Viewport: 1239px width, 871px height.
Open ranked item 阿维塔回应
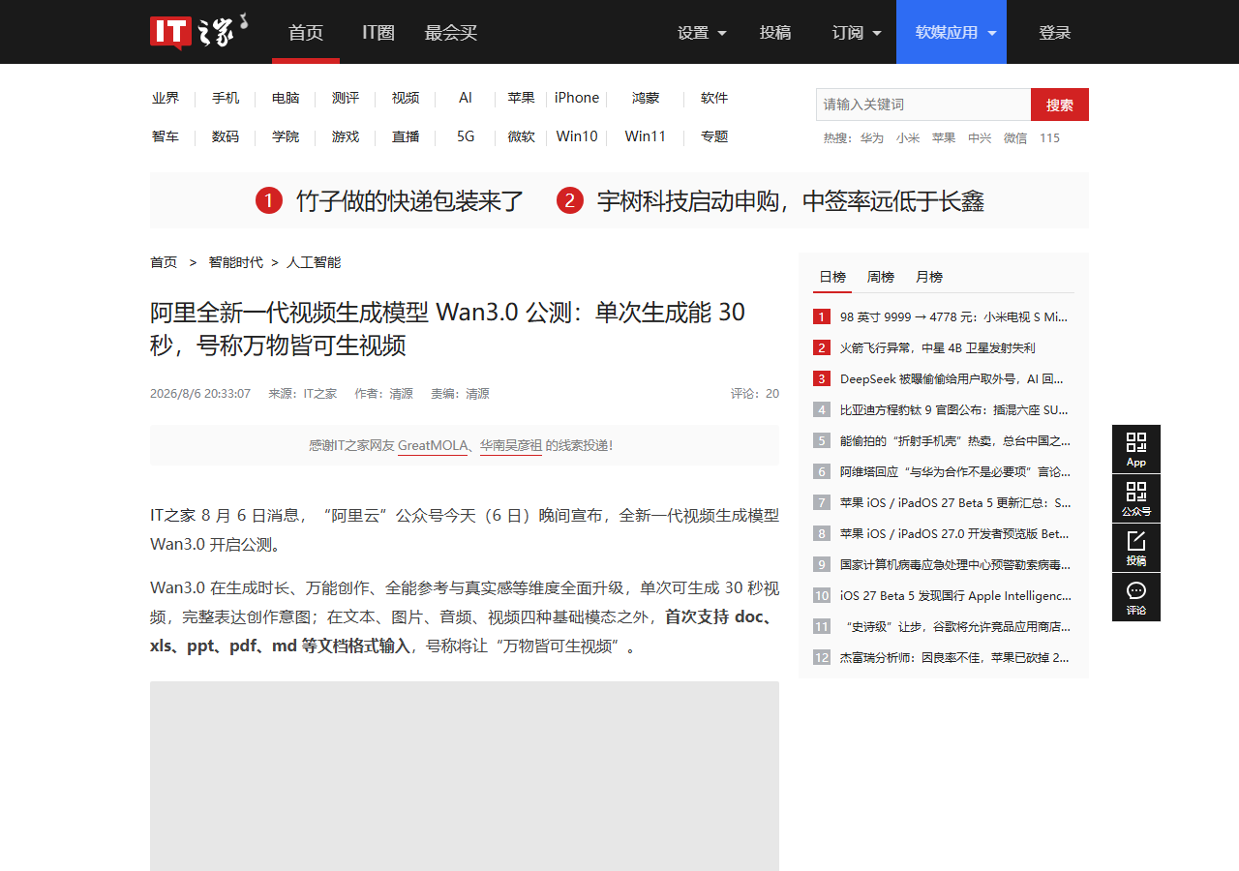tap(955, 471)
